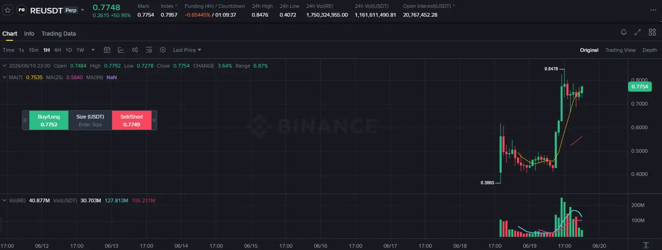Open the chart display settings icon
This screenshot has width=662, height=250.
click(x=149, y=50)
